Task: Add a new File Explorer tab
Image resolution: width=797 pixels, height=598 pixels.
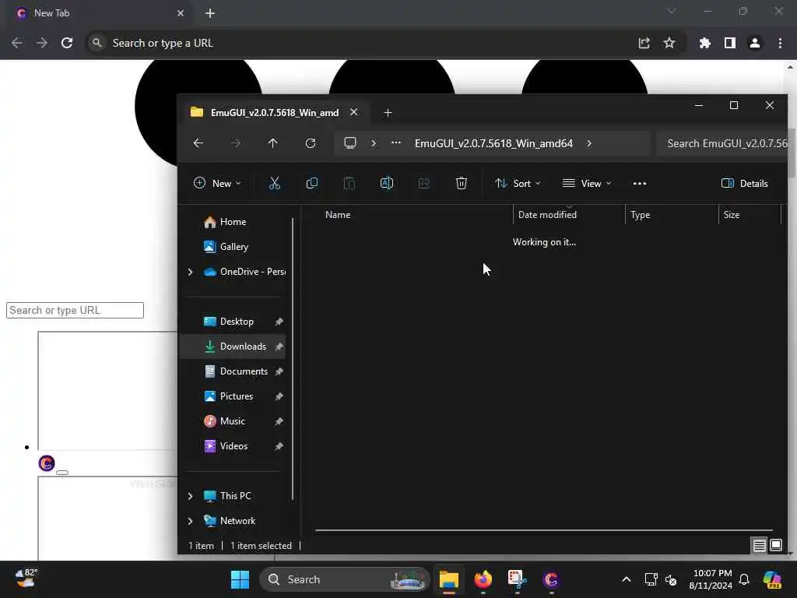Action: (388, 112)
